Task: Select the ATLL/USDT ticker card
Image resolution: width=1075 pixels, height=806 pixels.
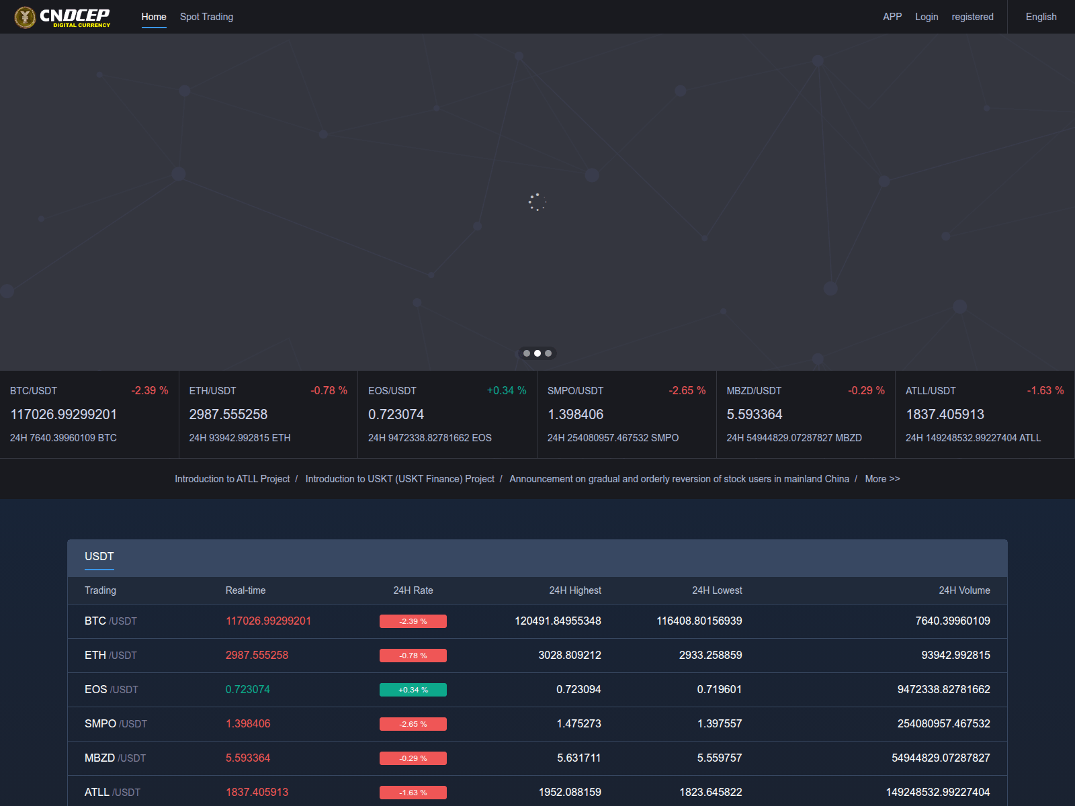Action: (985, 414)
